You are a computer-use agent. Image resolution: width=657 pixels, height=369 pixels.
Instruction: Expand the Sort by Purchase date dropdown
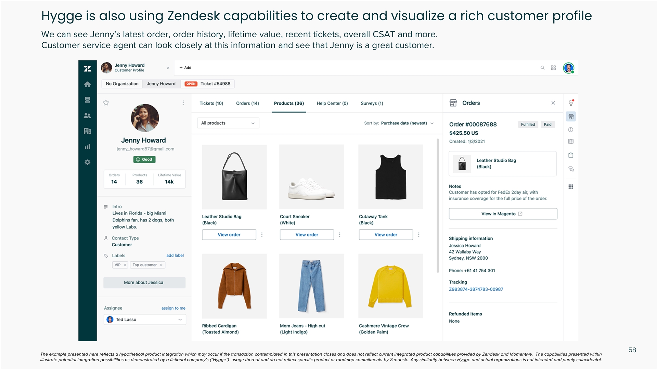point(407,123)
